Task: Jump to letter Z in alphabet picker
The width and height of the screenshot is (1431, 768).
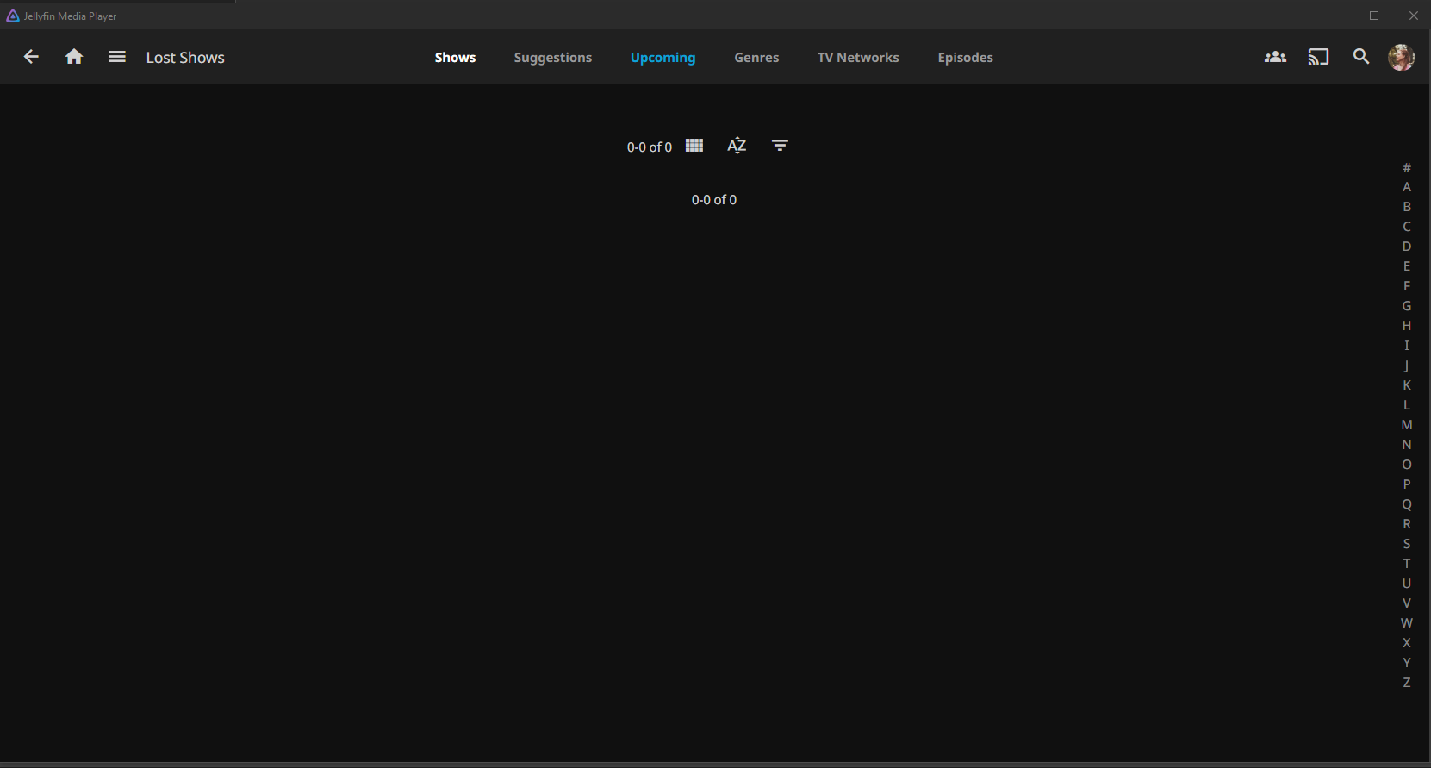Action: click(1407, 683)
